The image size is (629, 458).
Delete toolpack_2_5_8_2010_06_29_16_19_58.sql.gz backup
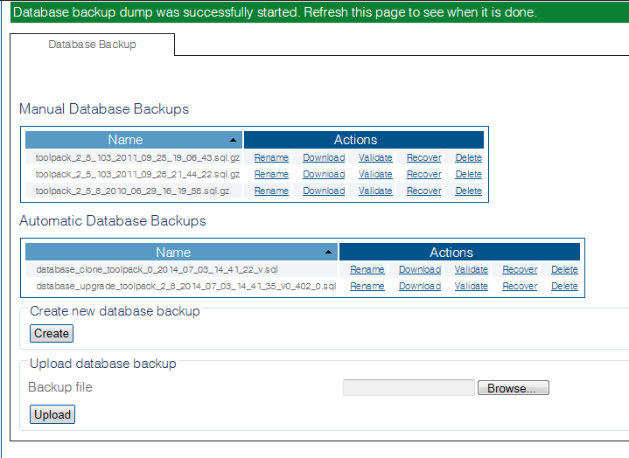click(x=468, y=191)
